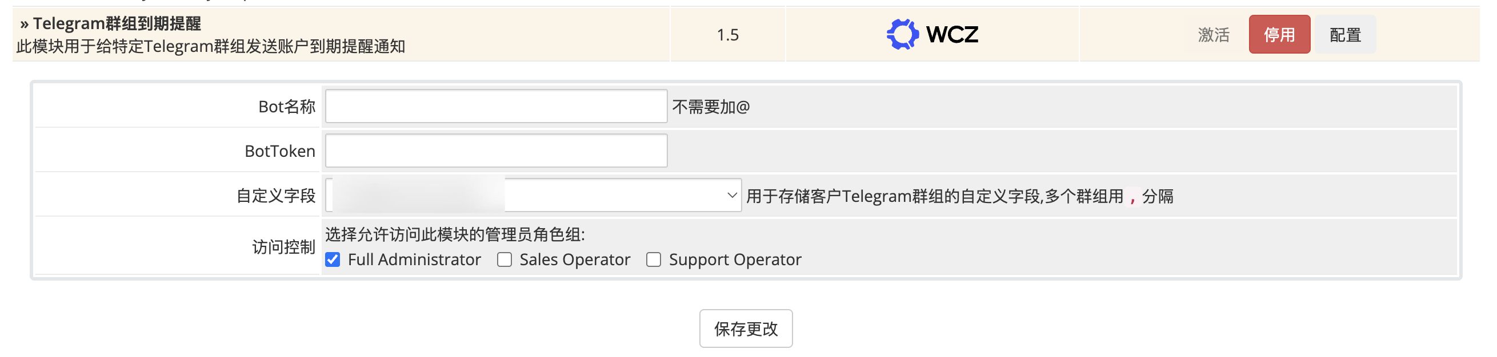Click the module version number 1.5
This screenshot has width=1497, height=357.
tap(727, 35)
